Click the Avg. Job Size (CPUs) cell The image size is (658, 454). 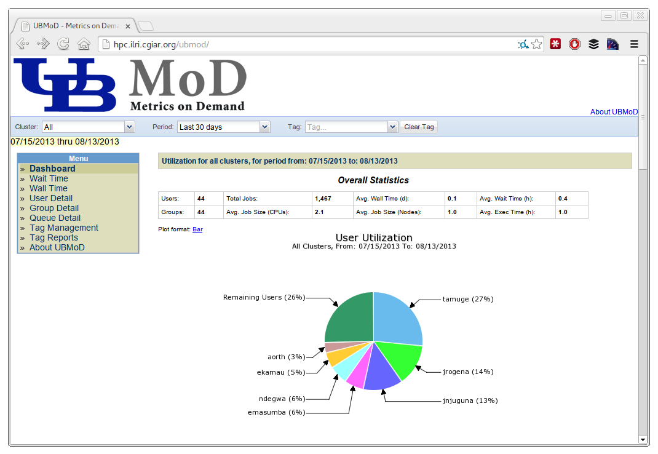[x=268, y=212]
